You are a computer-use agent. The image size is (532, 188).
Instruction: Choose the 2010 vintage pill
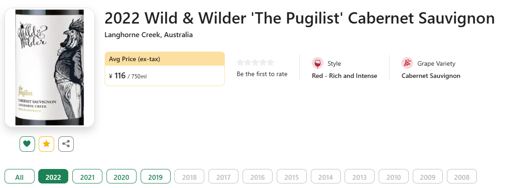tap(394, 177)
